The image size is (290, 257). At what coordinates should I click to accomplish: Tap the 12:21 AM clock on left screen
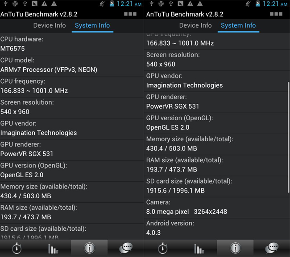129,4
